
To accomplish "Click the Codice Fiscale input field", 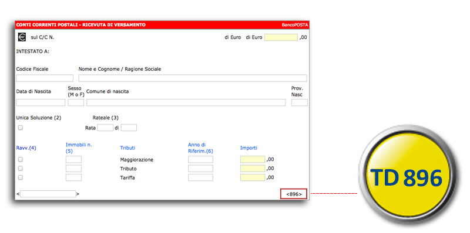I will (45, 78).
